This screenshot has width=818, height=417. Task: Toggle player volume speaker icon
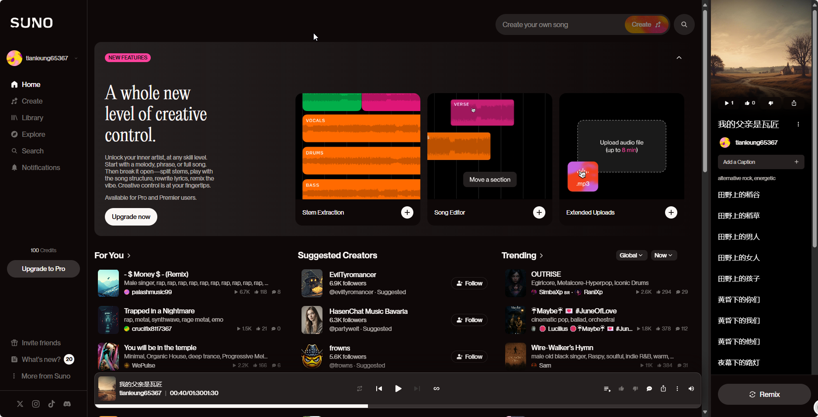pos(691,389)
